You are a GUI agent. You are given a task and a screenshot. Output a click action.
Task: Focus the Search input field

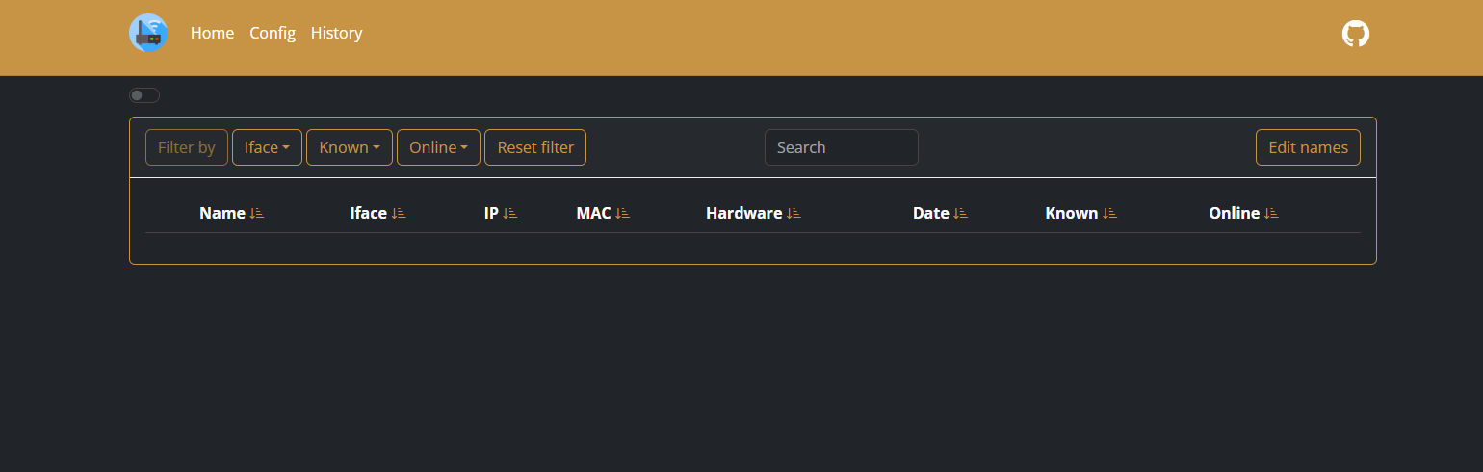842,147
